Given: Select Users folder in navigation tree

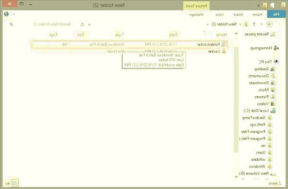Looking at the screenshot, I should click(261, 152).
